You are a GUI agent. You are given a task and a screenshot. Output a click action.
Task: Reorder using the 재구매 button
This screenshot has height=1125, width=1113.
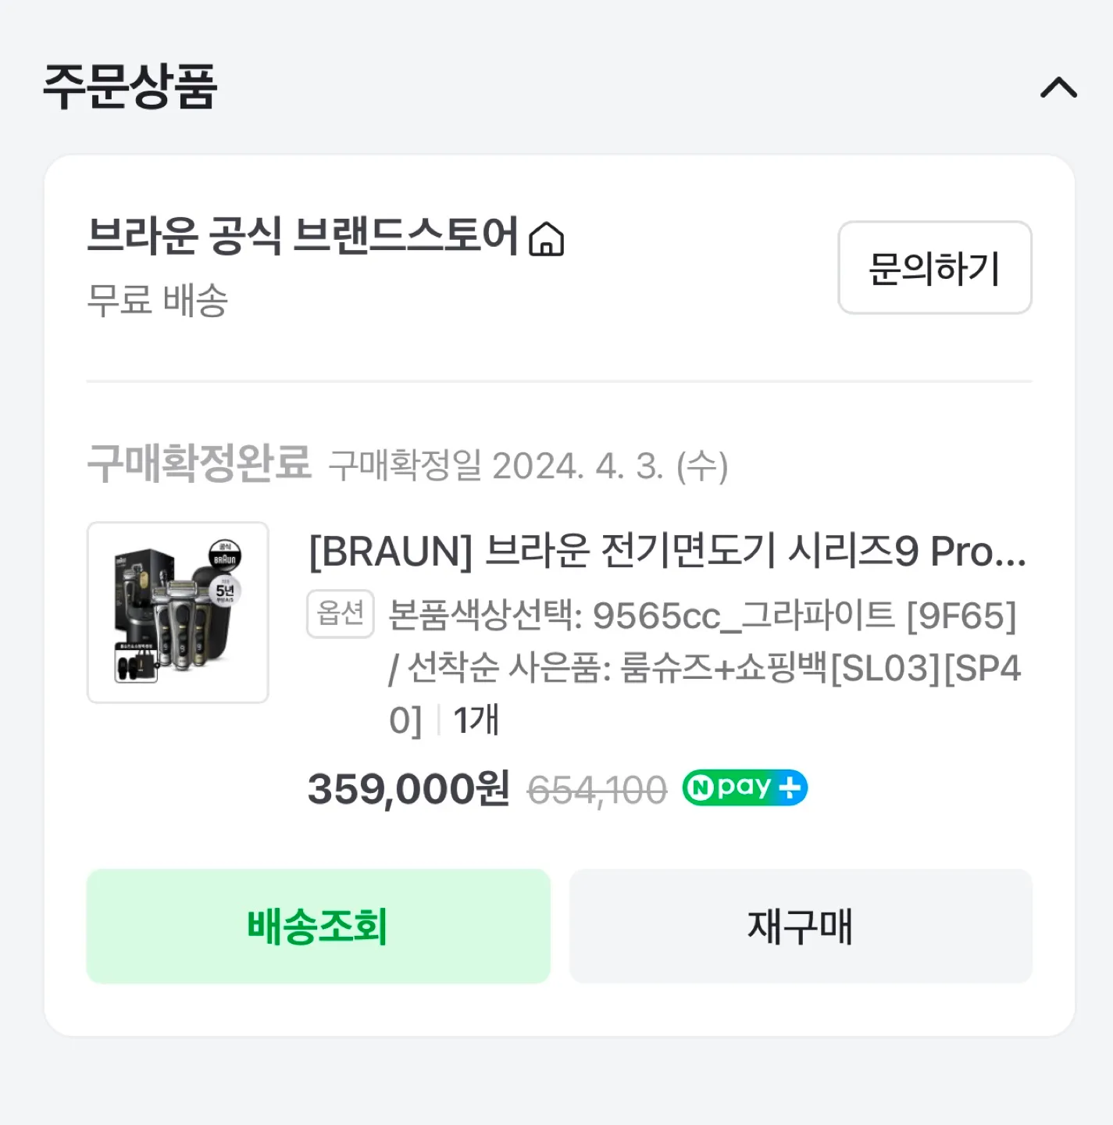tap(801, 926)
